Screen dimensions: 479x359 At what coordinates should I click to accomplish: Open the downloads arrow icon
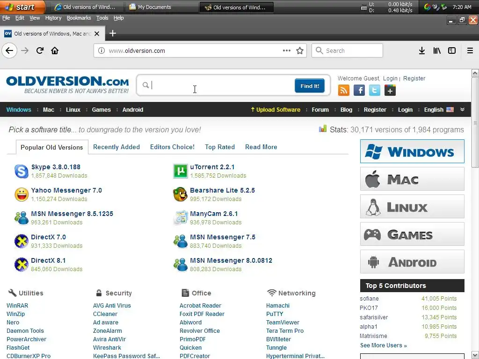422,50
